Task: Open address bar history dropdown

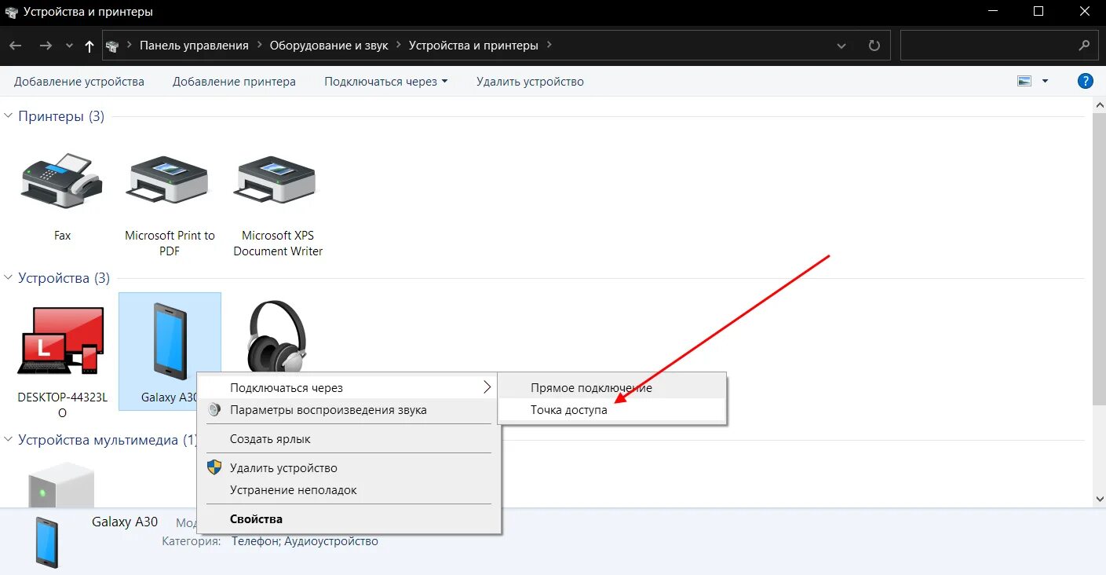Action: (x=841, y=46)
